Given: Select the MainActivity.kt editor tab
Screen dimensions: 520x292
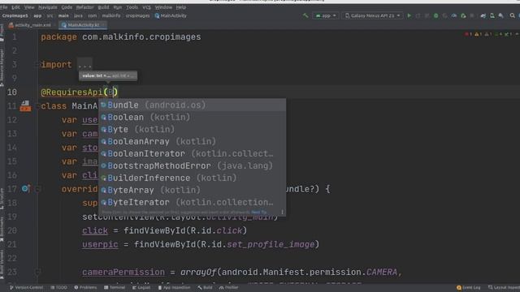Looking at the screenshot, I should pos(83,25).
